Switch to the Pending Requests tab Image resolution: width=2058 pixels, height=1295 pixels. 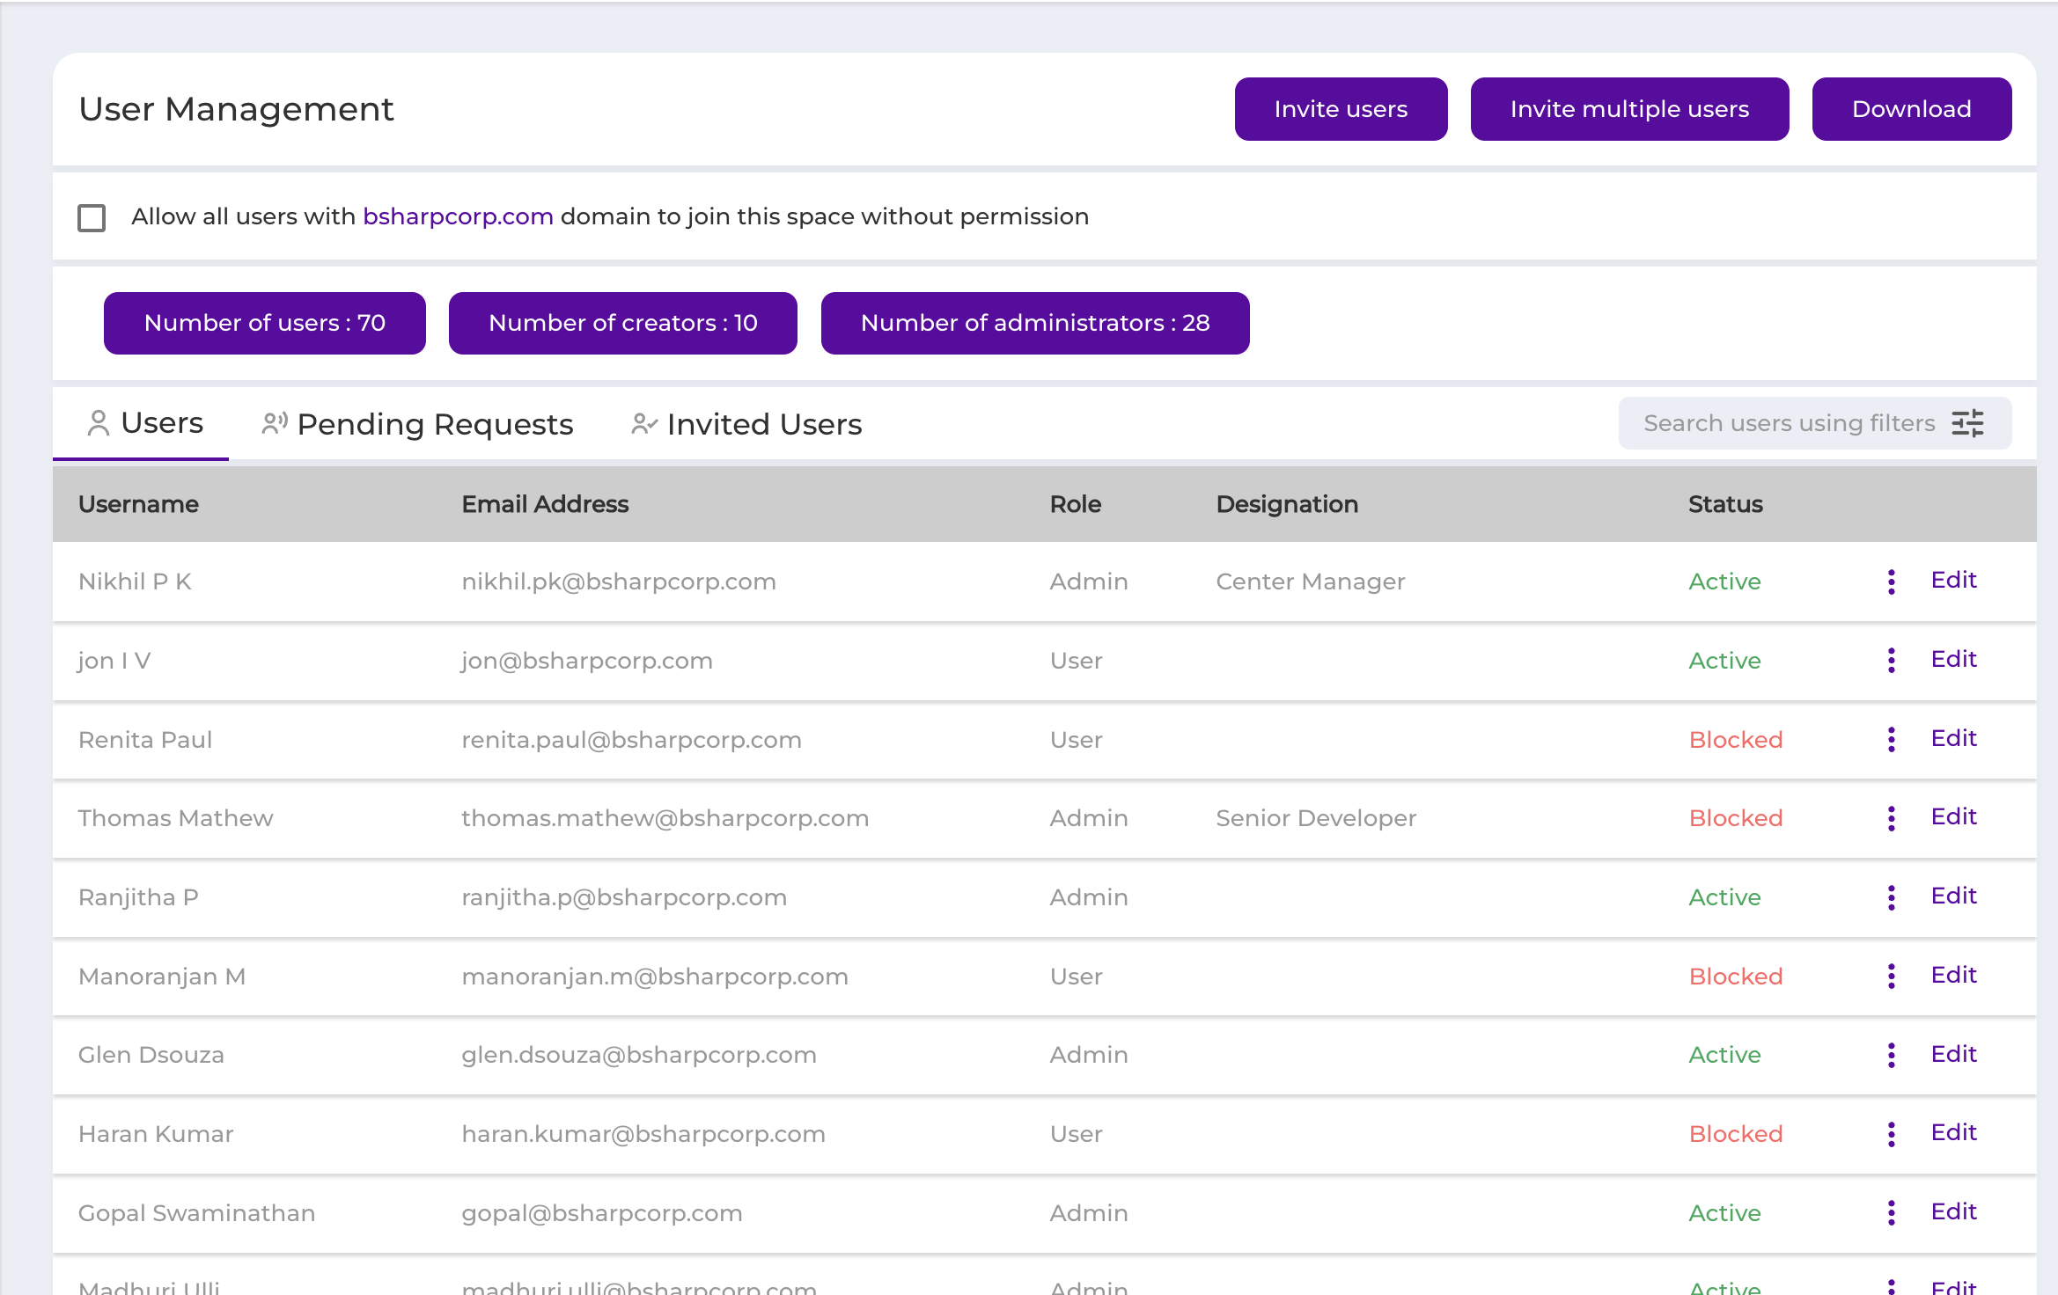click(417, 424)
